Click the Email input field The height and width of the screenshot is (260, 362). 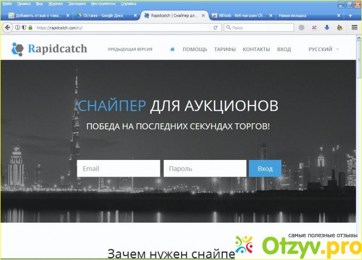(118, 168)
